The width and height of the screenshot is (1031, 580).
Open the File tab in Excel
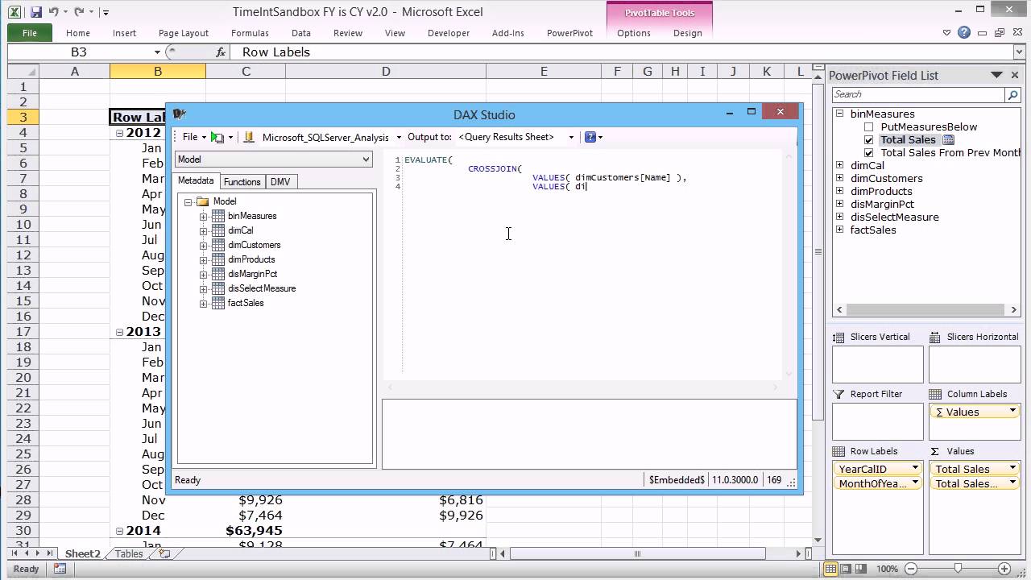30,33
